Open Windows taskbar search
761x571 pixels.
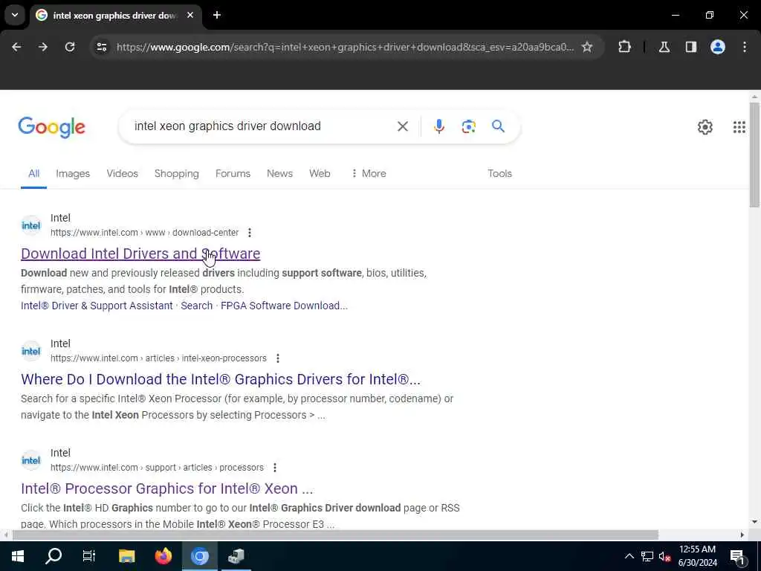click(x=54, y=556)
